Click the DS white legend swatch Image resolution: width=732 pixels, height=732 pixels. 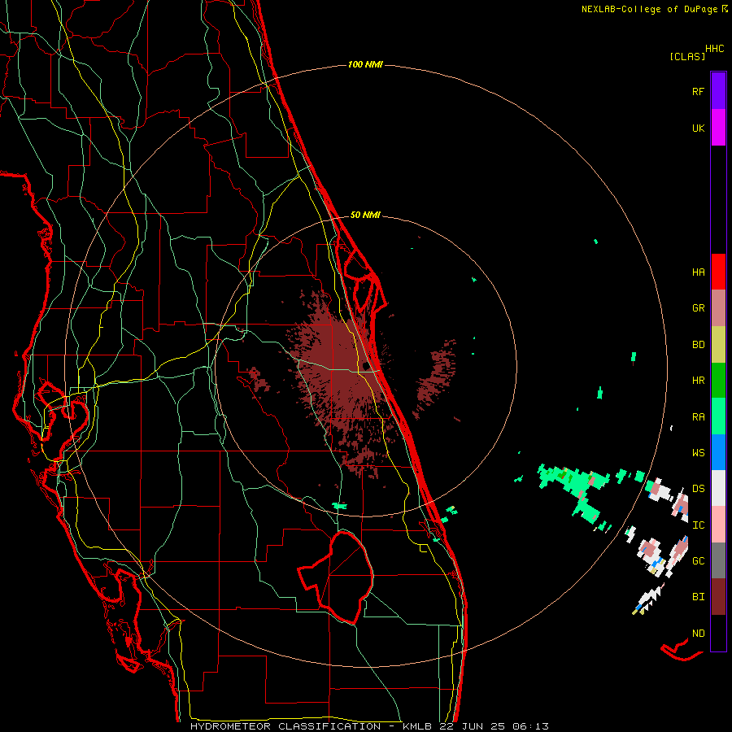(x=718, y=488)
